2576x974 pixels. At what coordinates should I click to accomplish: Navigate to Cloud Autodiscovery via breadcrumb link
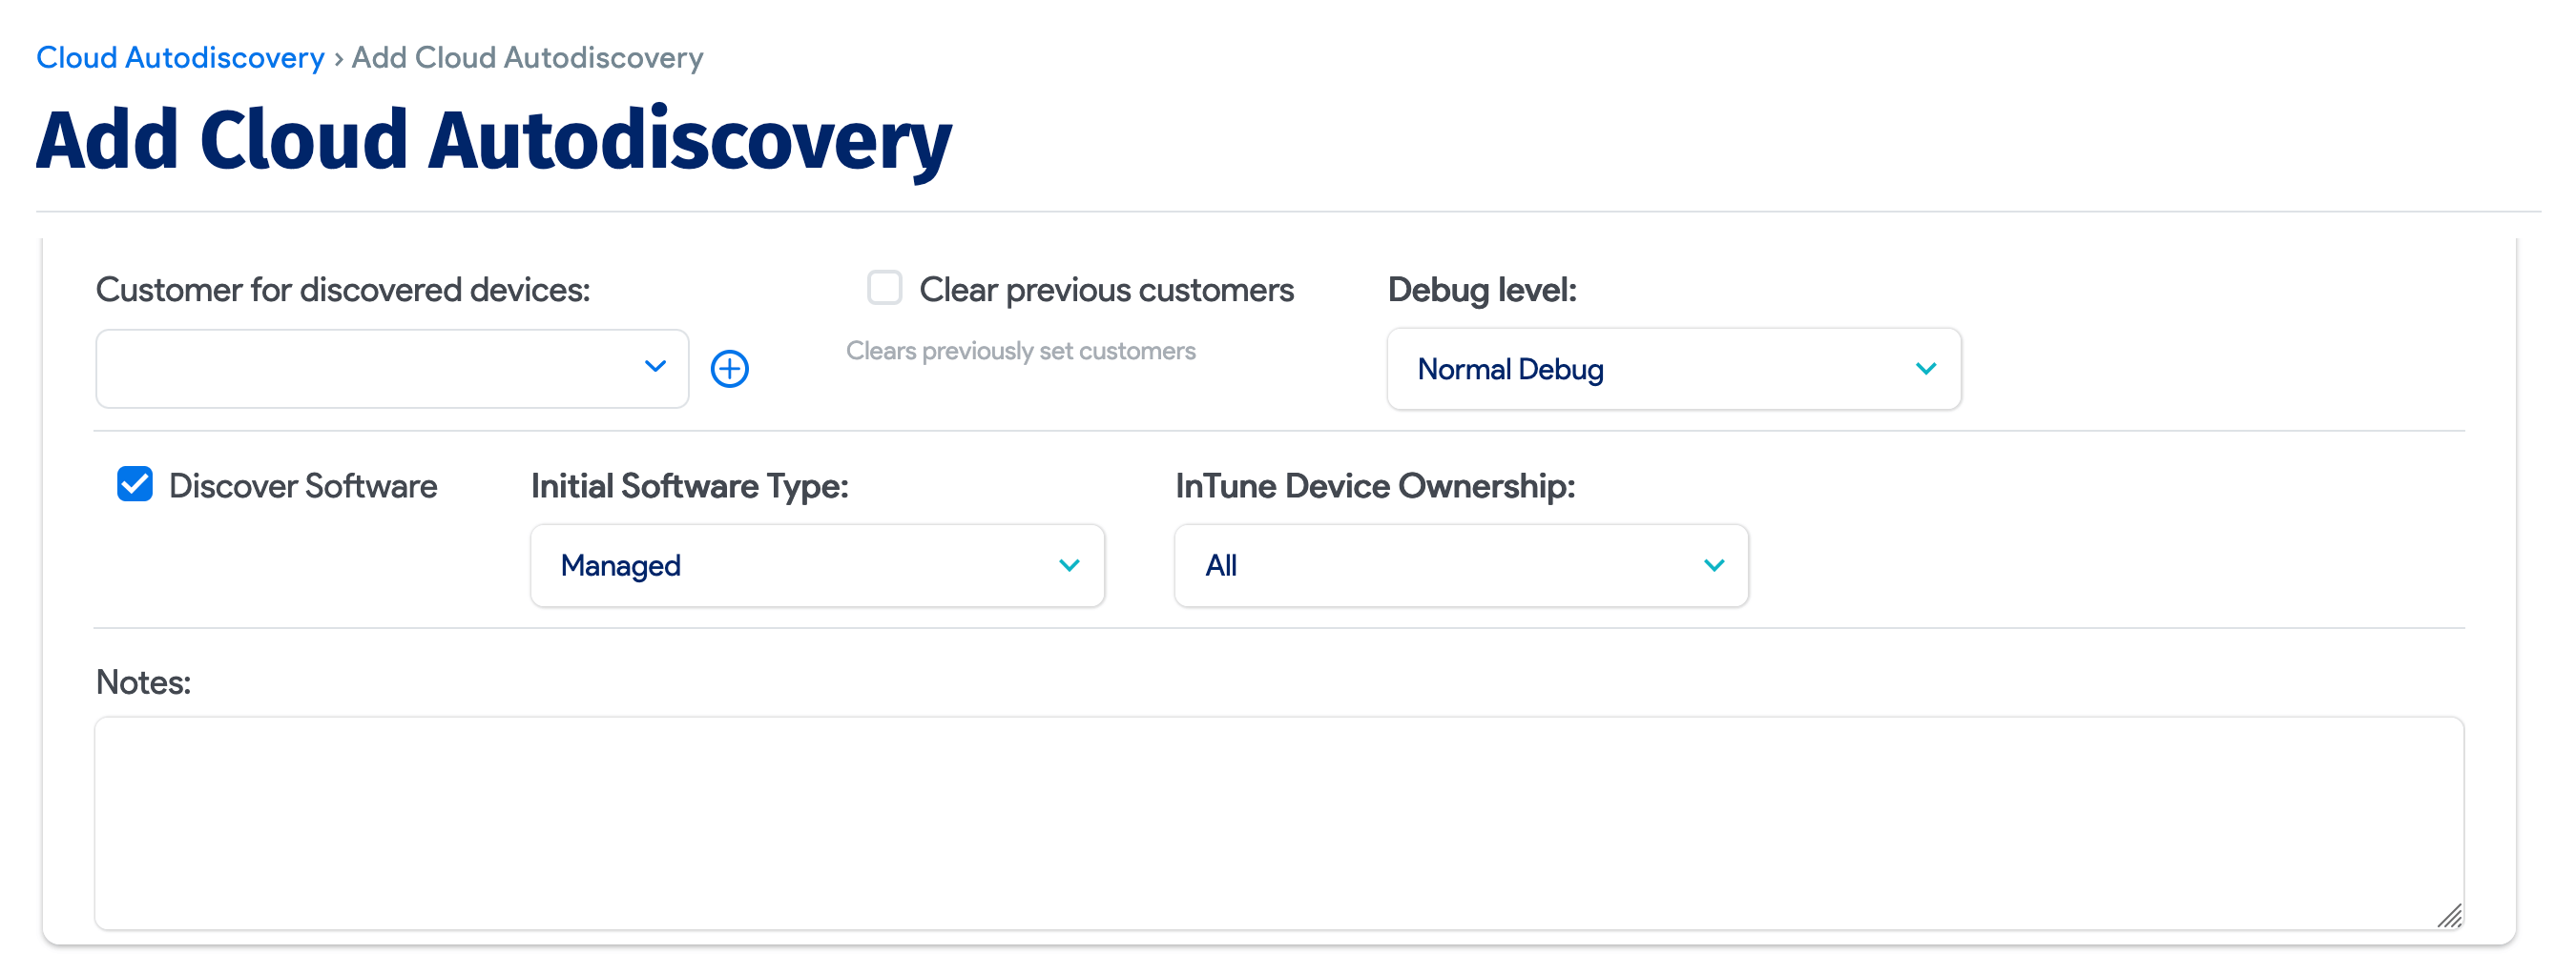(180, 57)
